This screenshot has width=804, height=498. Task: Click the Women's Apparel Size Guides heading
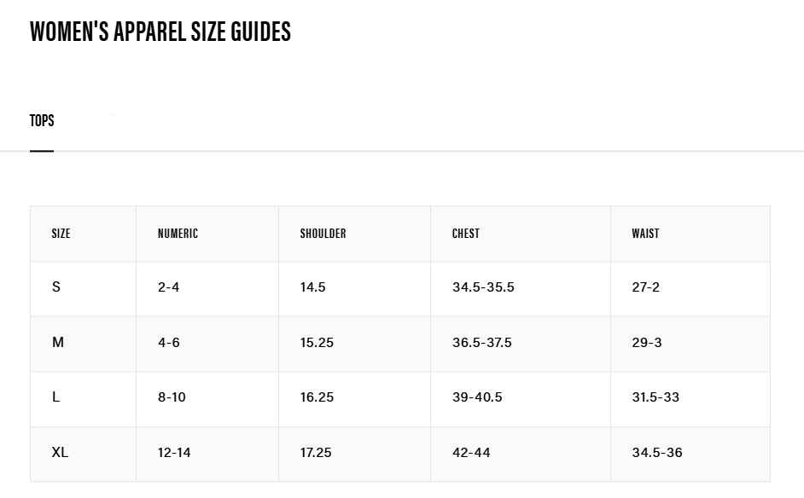tap(160, 32)
